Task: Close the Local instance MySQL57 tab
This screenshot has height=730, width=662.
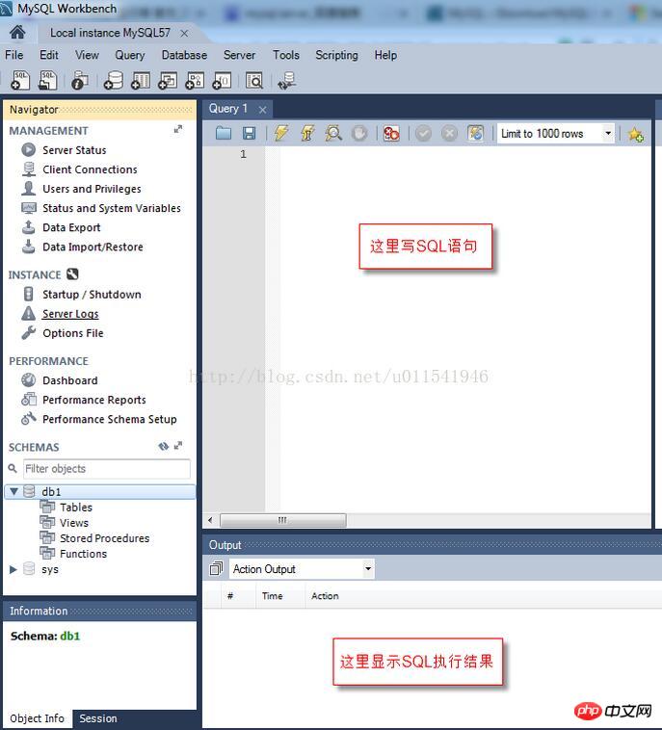Action: point(184,33)
